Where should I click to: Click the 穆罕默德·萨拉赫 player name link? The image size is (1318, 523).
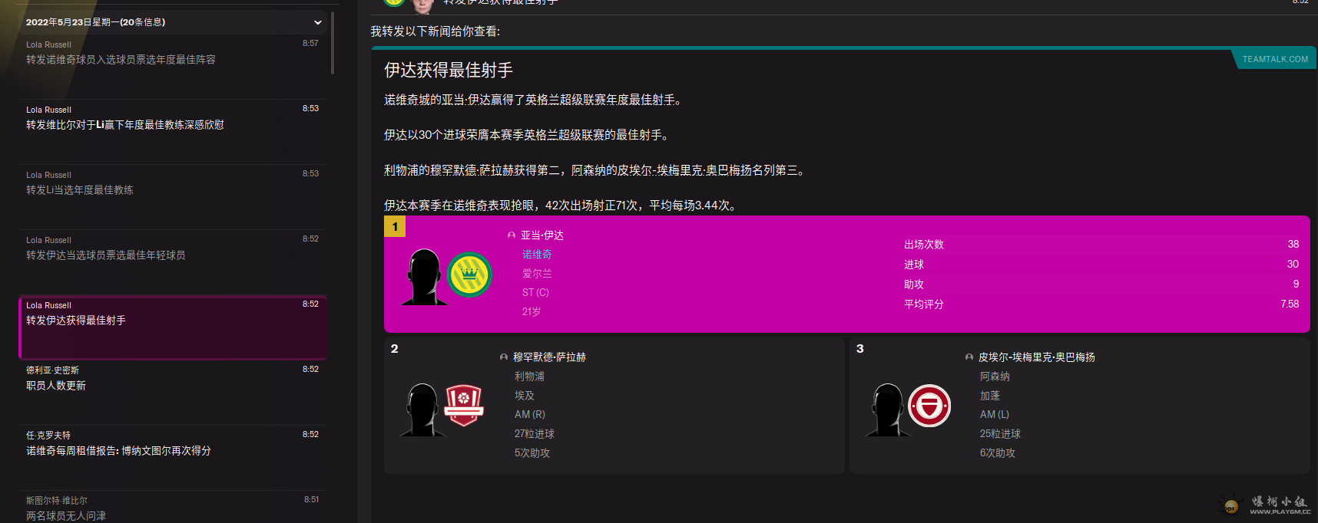tap(549, 357)
